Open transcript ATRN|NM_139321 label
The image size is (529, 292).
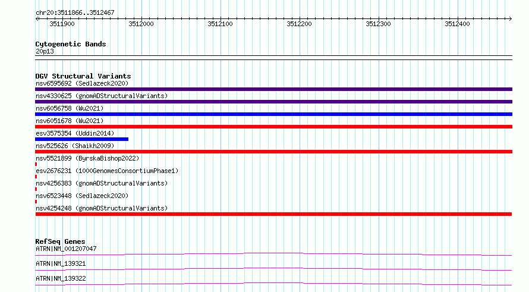coord(61,263)
